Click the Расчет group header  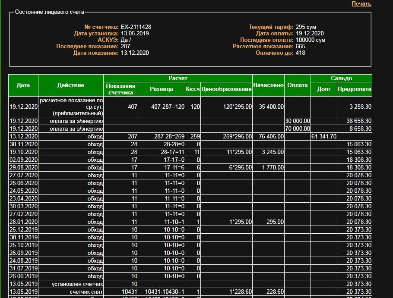[x=177, y=78]
